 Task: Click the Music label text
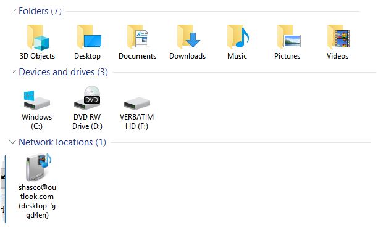point(237,56)
